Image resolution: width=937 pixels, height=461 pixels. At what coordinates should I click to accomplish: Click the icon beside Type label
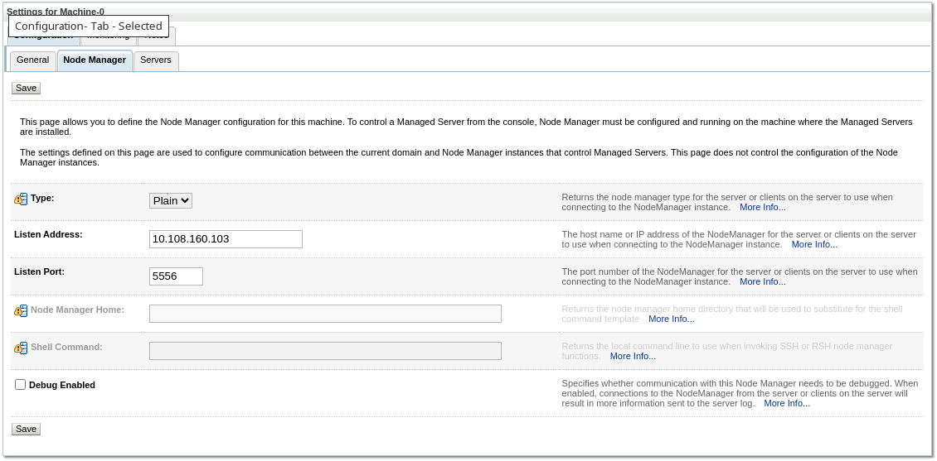21,199
